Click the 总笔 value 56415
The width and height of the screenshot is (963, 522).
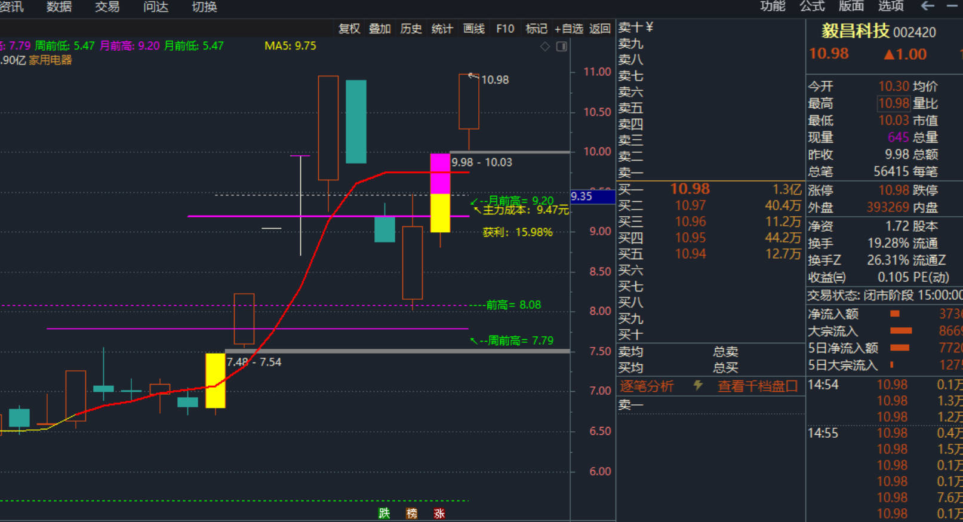coord(891,172)
